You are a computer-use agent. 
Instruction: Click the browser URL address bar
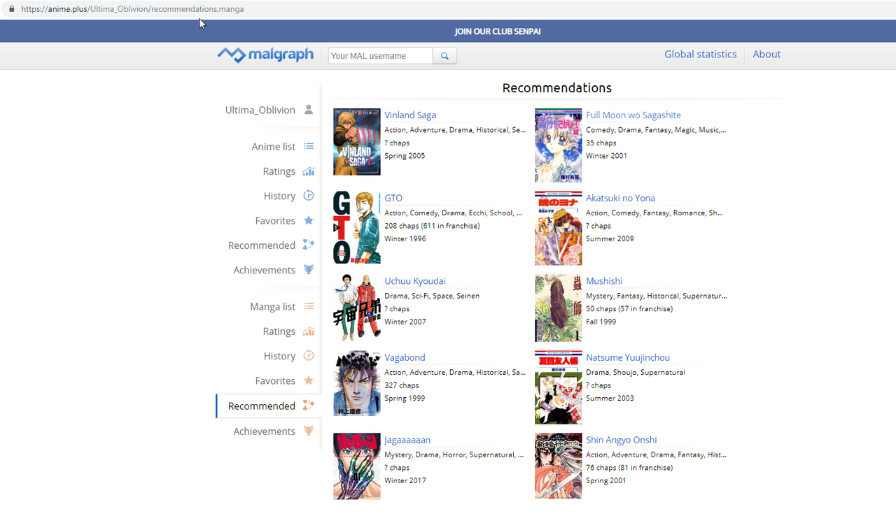pyautogui.click(x=448, y=9)
